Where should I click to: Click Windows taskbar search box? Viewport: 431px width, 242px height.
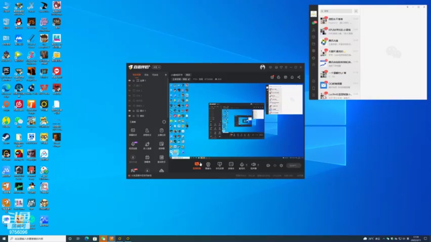[x=37, y=239]
